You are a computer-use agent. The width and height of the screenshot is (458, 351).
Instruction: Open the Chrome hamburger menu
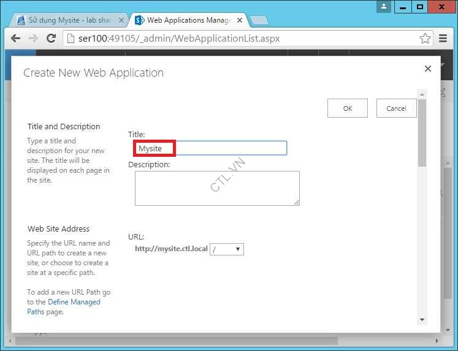coord(443,38)
